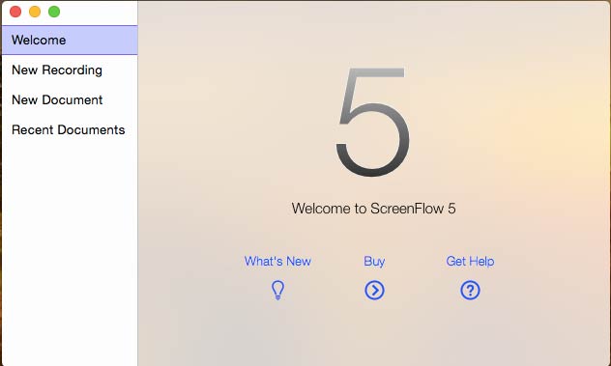The image size is (611, 366).
Task: Select the Welcome sidebar item
Action: pyautogui.click(x=70, y=41)
